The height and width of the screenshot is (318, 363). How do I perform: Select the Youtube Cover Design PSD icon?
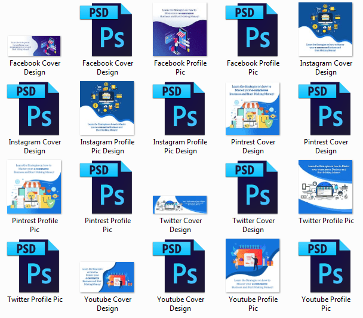click(x=179, y=266)
